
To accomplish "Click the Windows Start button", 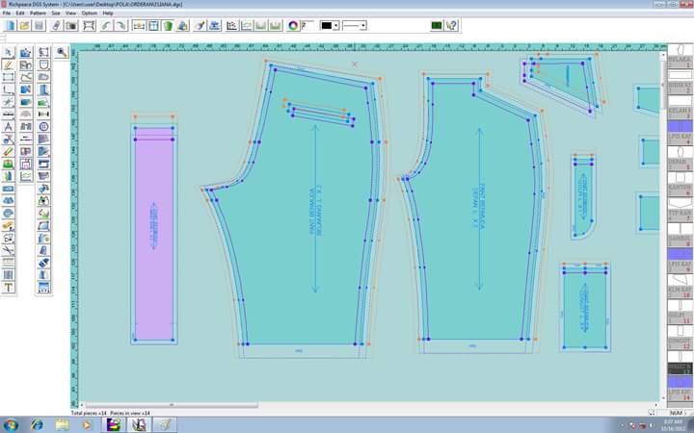I will pos(10,425).
